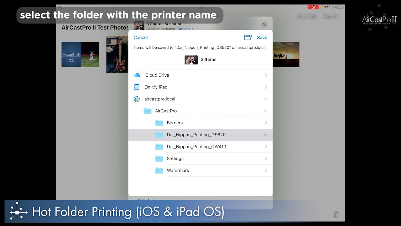Screen dimensions: 401x226
Task: Choose the Dai_Nippon_Printing_DS620 folder name
Action: [196, 135]
